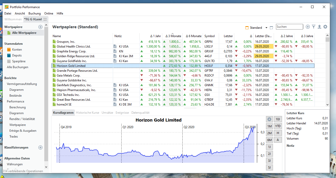This screenshot has width=336, height=178.
Task: Click the green security icon of Groupon, Inc.
Action: click(x=54, y=42)
